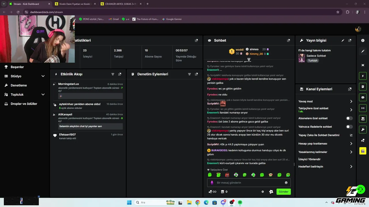This screenshot has height=207, width=369.
Task: Open OBS Studio from the taskbar
Action: pyautogui.click(x=231, y=202)
